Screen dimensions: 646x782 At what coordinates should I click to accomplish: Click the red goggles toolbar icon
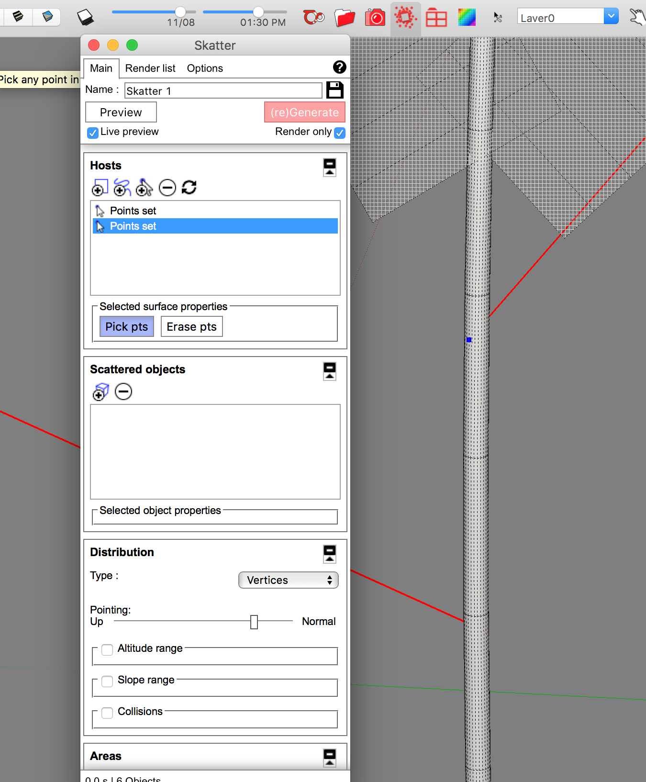pos(314,18)
